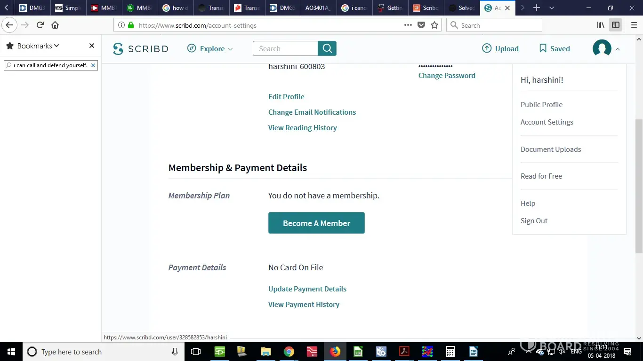Click the green secure connection padlock
The height and width of the screenshot is (361, 643).
point(131,25)
